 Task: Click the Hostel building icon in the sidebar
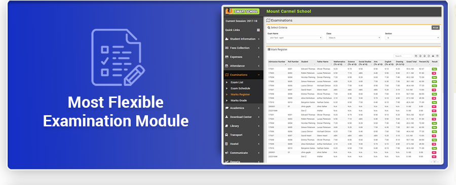click(226, 144)
